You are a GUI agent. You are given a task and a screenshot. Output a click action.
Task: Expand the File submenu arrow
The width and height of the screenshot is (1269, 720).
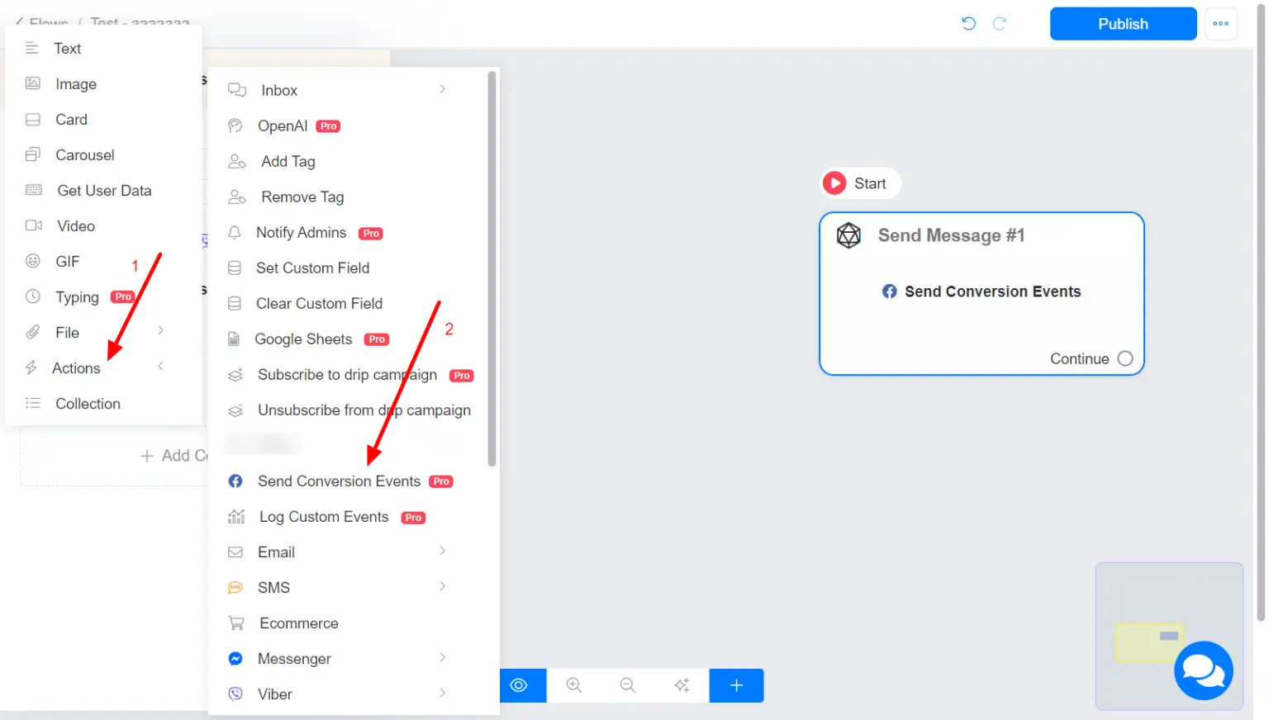click(160, 330)
